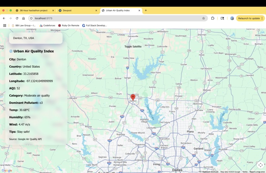Click the Longitude -97.13241049999999 value
Viewport: 266px width, 173px height.
click(31, 81)
